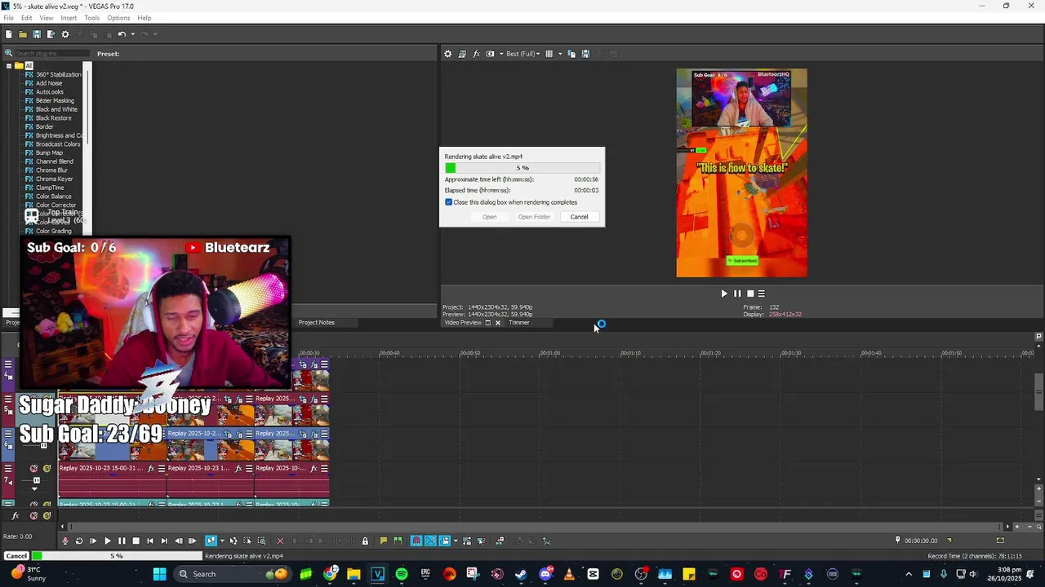
Task: Undock the Video Preview window icon
Action: click(x=488, y=323)
